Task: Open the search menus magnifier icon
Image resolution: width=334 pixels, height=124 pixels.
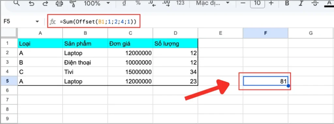Action: [16, 3]
